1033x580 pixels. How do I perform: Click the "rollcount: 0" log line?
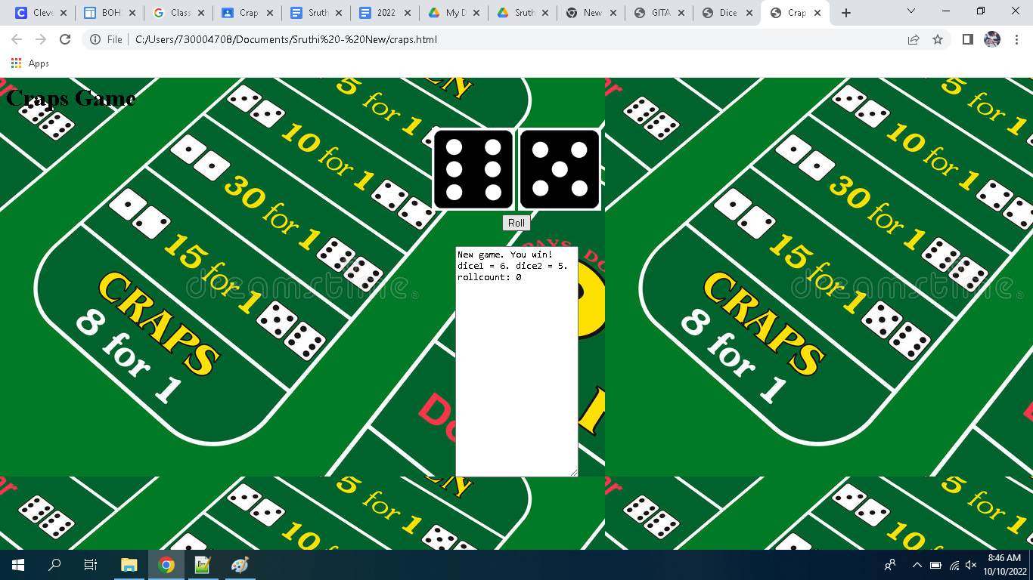489,277
